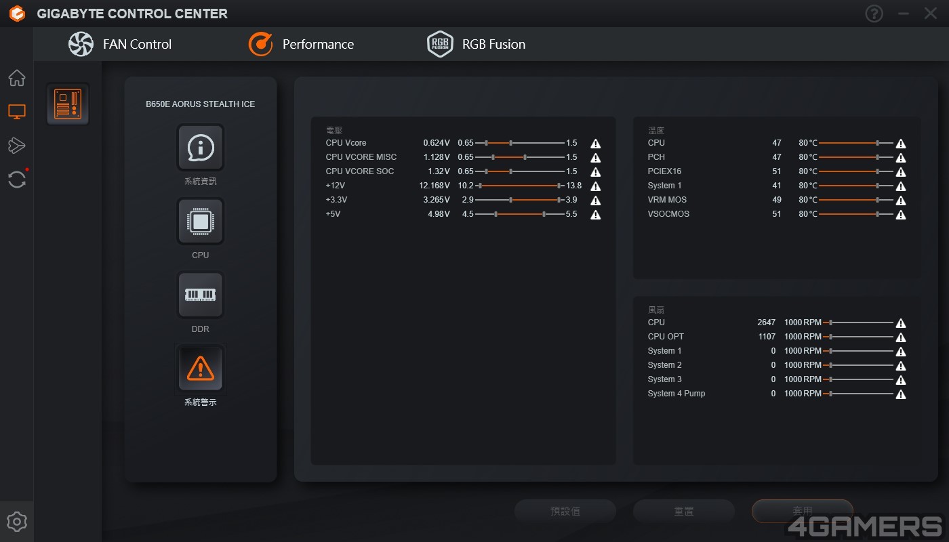Click warning icon for +12V row
This screenshot has width=949, height=542.
[596, 186]
